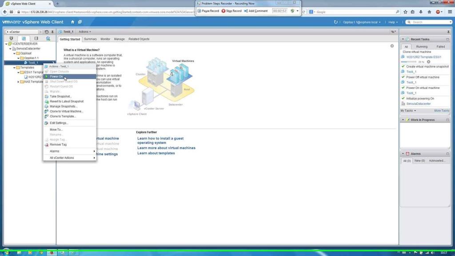Switch to Monitor tab
455x256 pixels.
(x=105, y=39)
